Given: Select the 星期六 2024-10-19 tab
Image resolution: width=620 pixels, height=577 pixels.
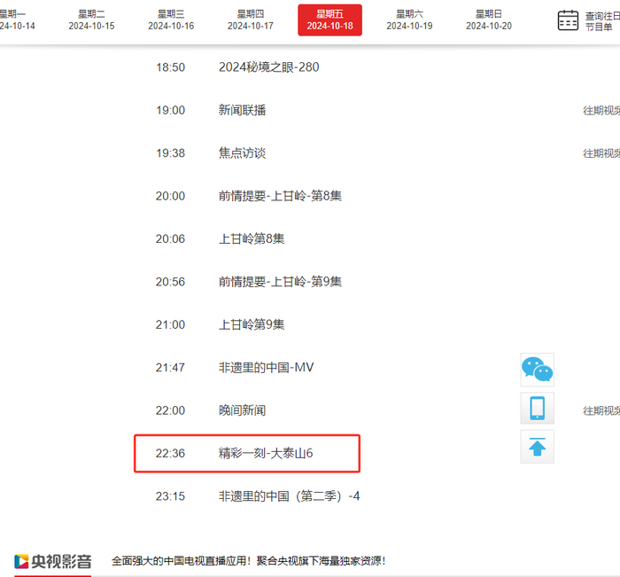Looking at the screenshot, I should tap(409, 20).
